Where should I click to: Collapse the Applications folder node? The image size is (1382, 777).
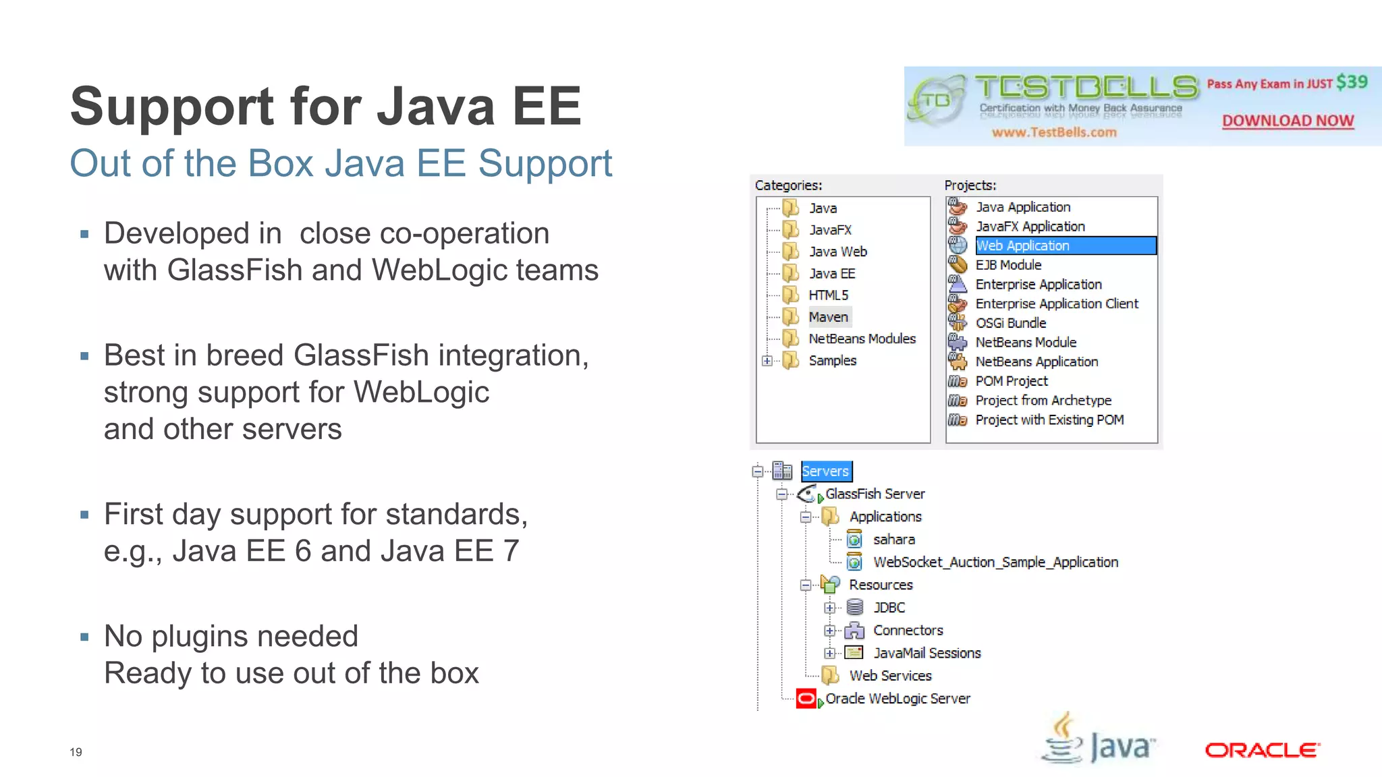[x=806, y=517]
